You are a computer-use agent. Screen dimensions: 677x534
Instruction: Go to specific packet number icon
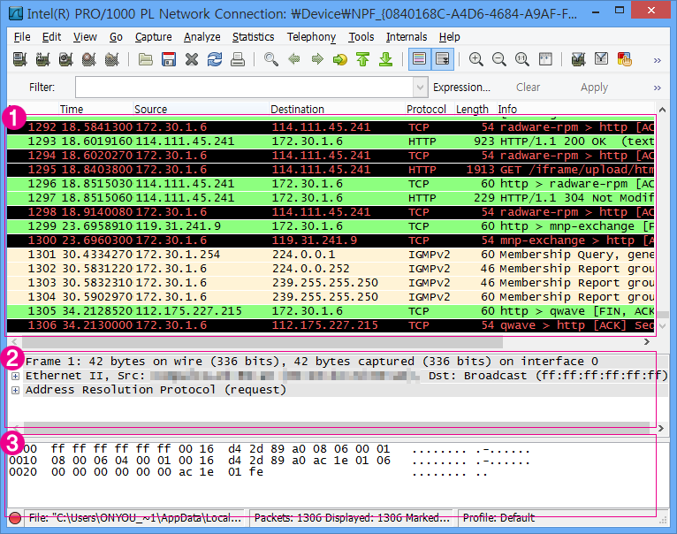click(340, 59)
